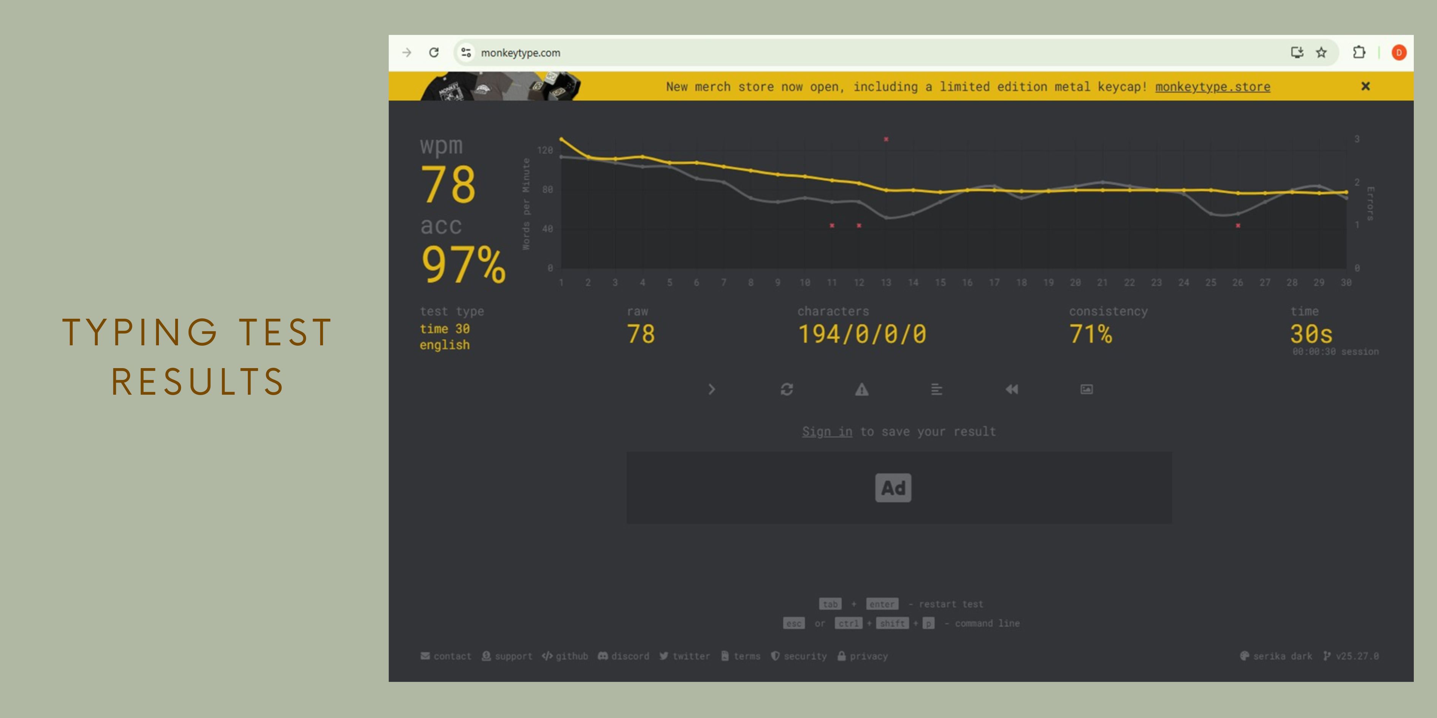
Task: Open the twitter footer link
Action: tap(684, 656)
